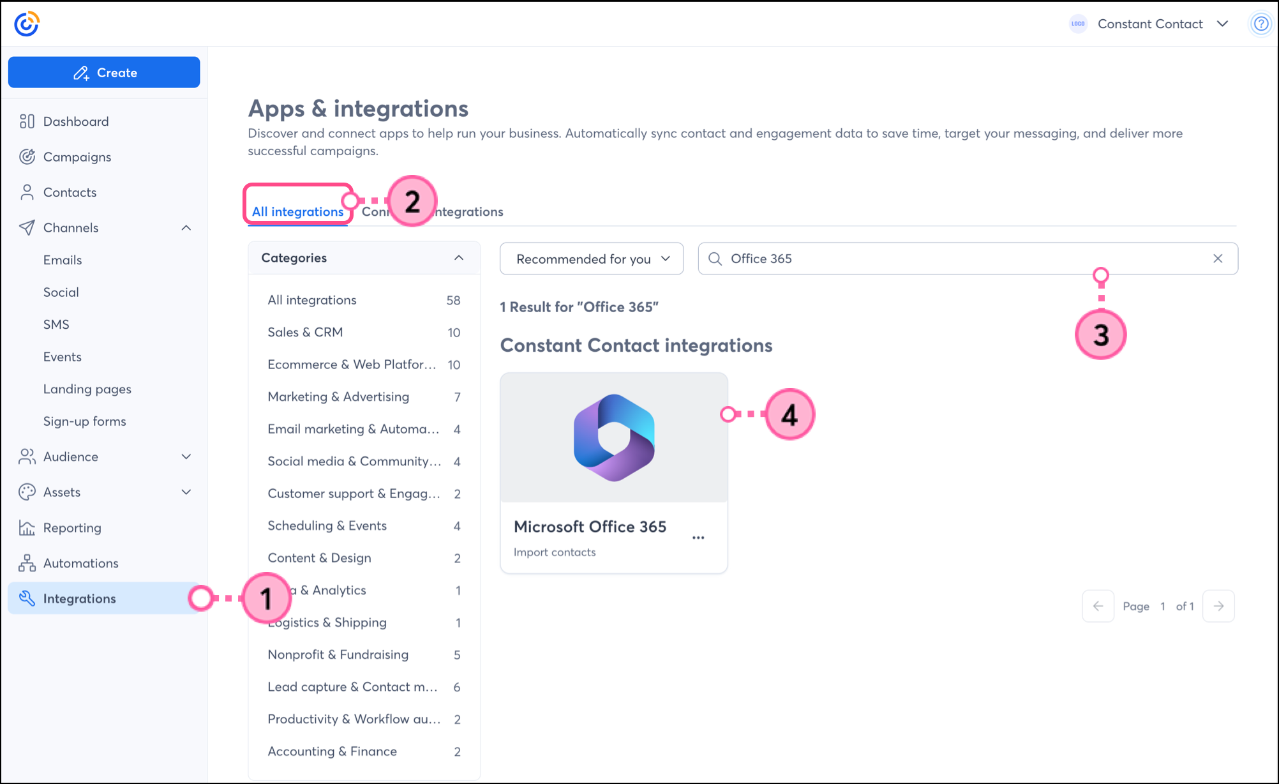
Task: Clear the Office 365 search text
Action: [x=1218, y=259]
